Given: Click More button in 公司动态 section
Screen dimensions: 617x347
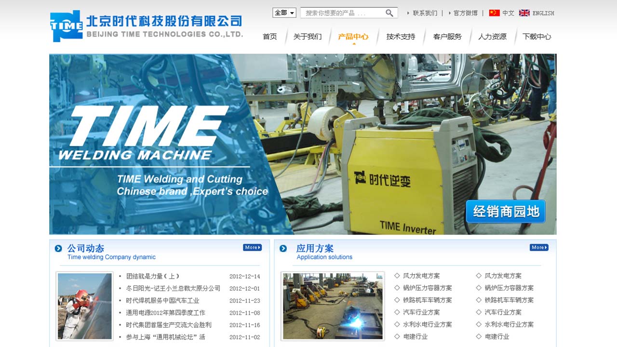Looking at the screenshot, I should tap(252, 248).
